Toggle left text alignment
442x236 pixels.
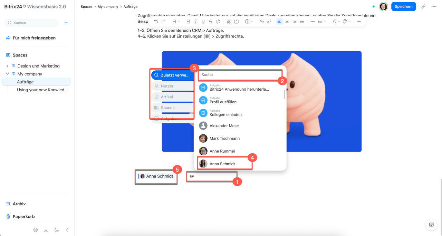click(x=279, y=21)
